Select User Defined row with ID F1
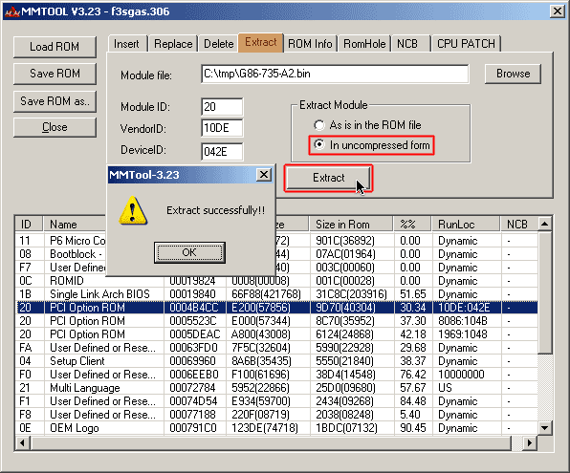 [x=276, y=401]
